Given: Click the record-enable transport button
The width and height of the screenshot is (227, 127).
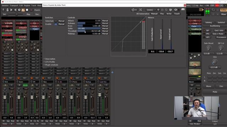Looking at the screenshot, I should (31, 10).
